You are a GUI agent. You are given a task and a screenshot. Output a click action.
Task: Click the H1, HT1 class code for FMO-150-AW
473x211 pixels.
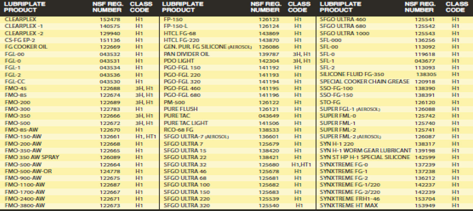point(146,137)
